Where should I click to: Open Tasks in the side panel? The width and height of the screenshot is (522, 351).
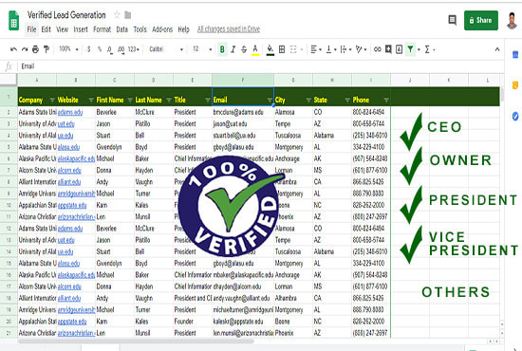coord(515,116)
